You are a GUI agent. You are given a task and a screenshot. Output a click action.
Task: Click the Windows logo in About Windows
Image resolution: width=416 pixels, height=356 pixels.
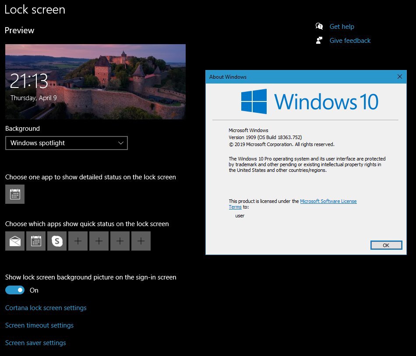[254, 101]
